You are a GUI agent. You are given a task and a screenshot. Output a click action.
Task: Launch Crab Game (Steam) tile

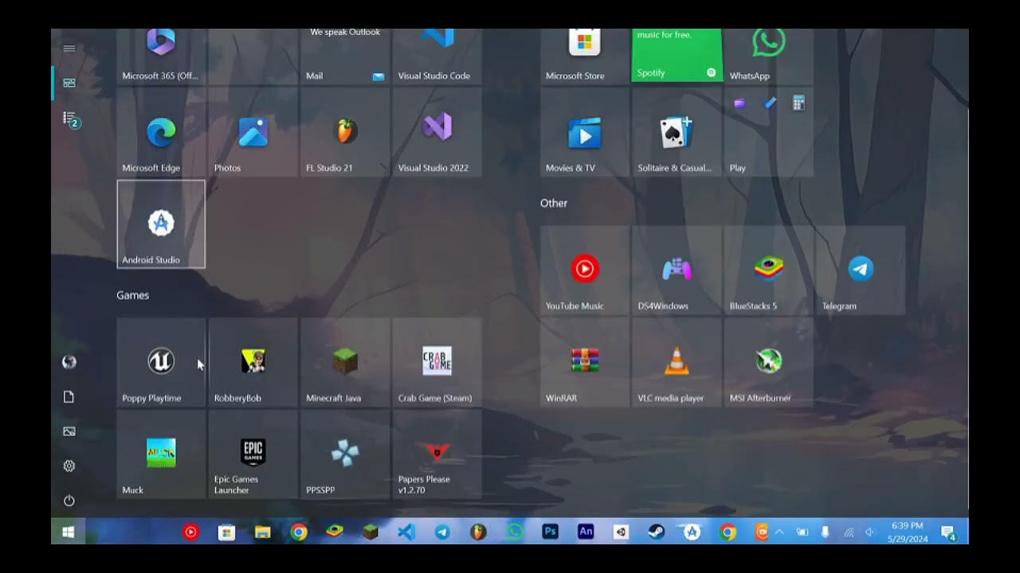click(437, 363)
